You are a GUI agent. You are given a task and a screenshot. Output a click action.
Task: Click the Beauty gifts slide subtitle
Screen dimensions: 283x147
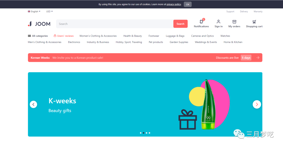(x=60, y=111)
